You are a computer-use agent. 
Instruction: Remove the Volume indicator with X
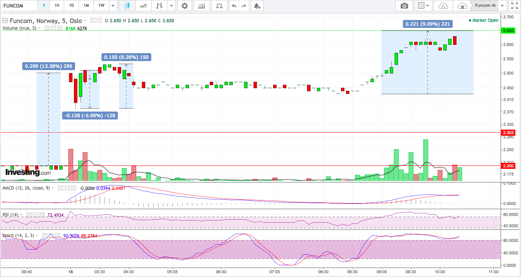click(x=60, y=28)
